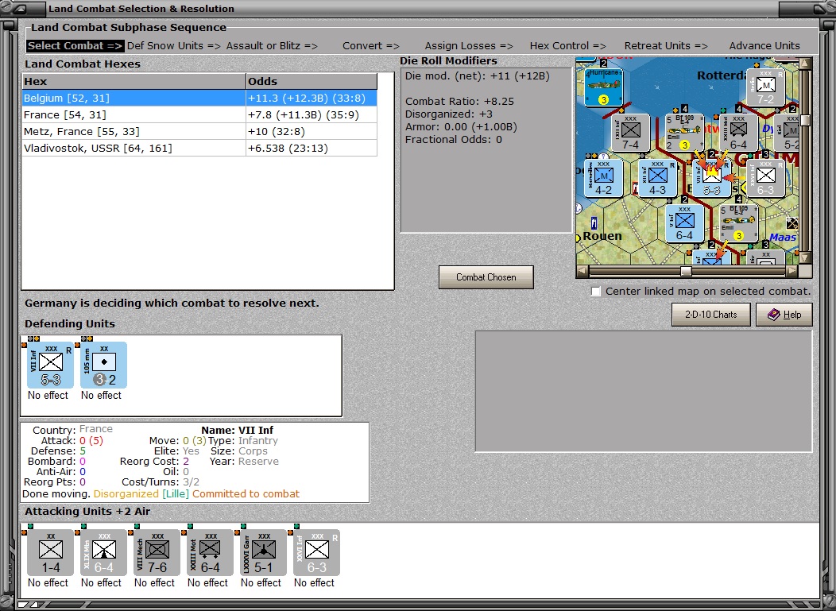
Task: Click the burning VII Inf 5-3 hex on the map
Action: click(x=712, y=178)
